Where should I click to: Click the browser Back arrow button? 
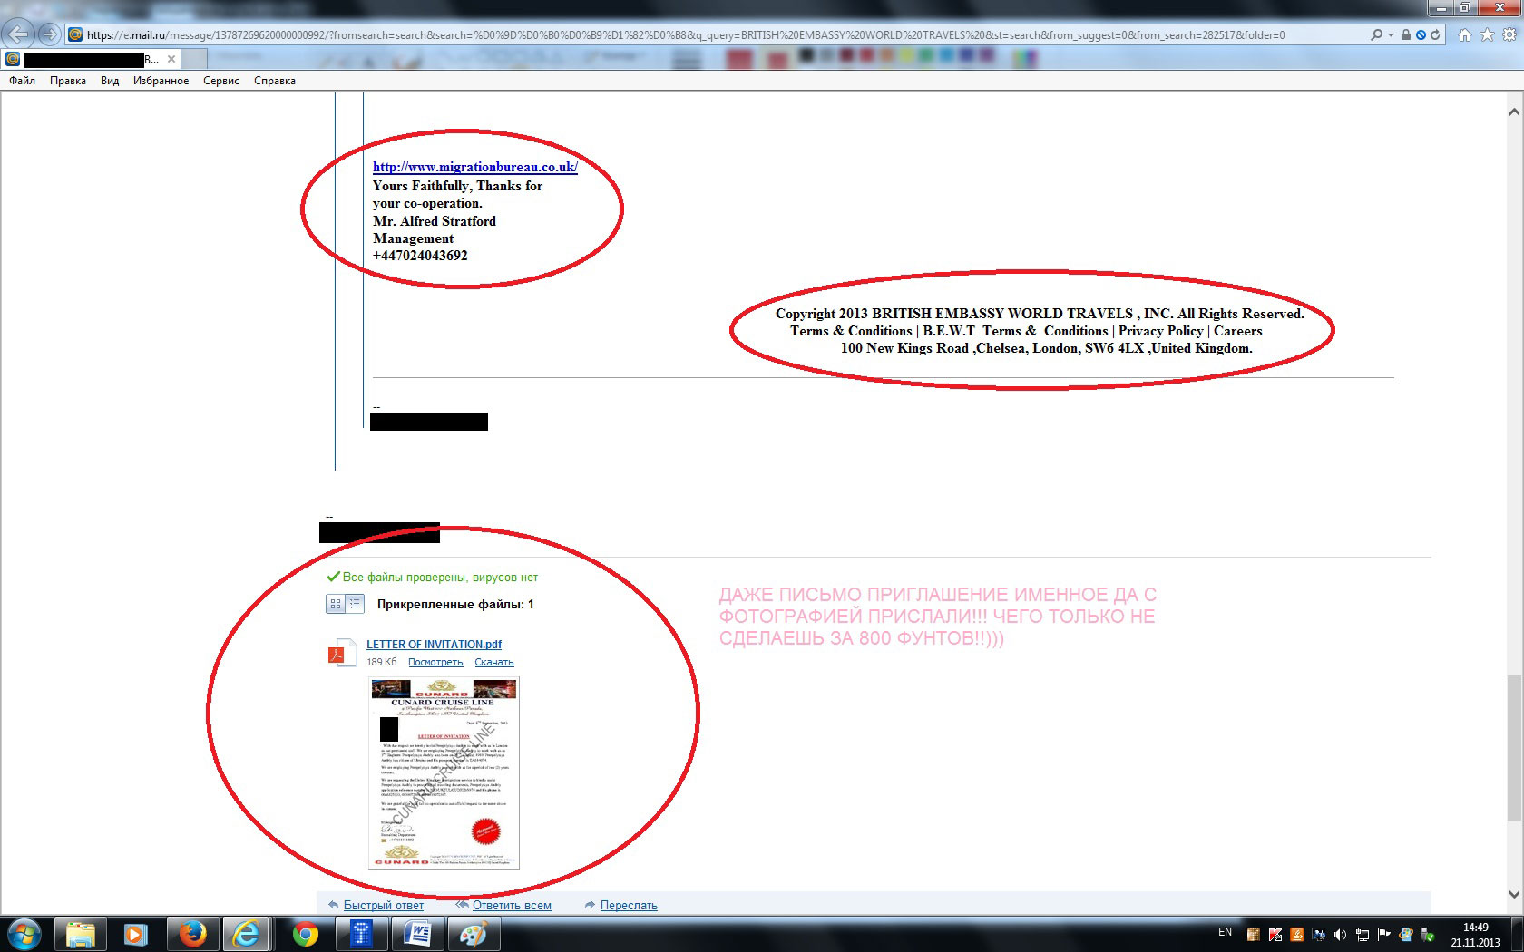coord(19,34)
